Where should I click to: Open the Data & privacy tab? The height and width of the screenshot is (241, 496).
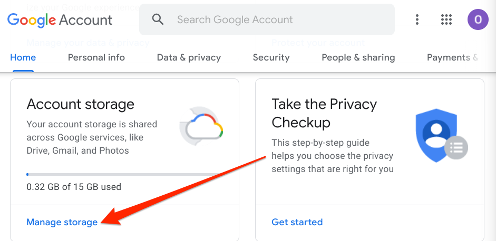189,57
